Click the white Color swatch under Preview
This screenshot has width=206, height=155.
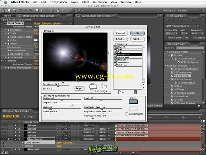[93, 87]
